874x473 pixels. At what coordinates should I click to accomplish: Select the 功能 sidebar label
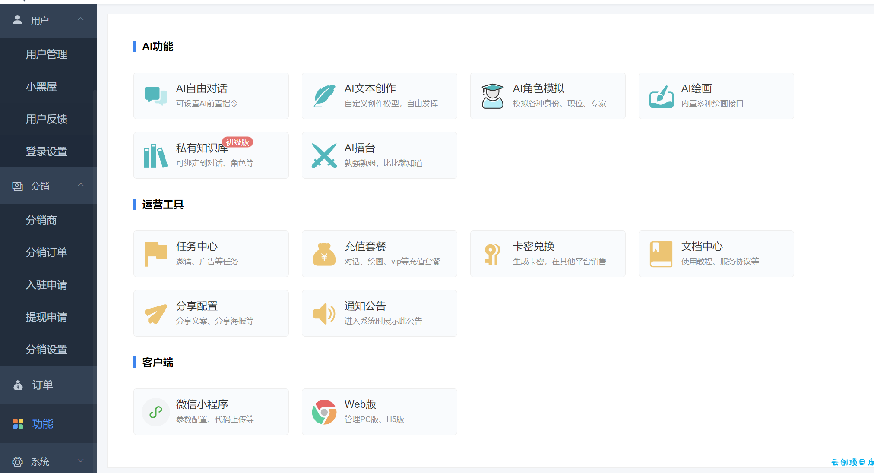(43, 424)
